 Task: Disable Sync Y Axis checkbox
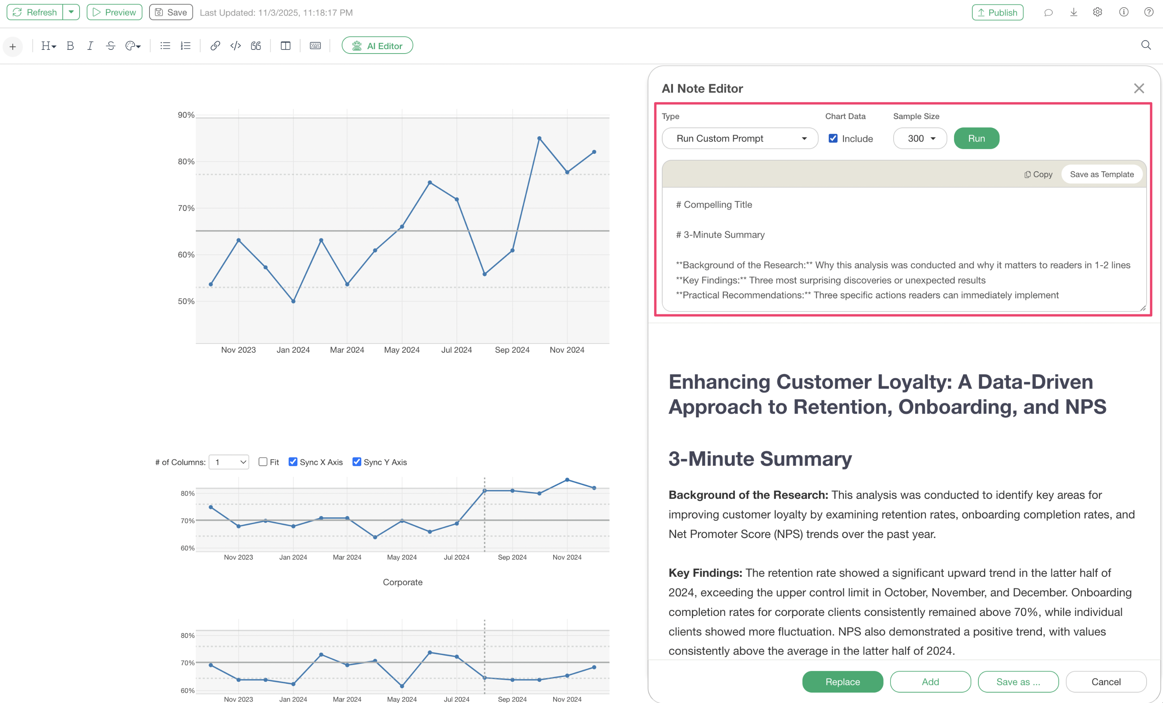pyautogui.click(x=357, y=461)
